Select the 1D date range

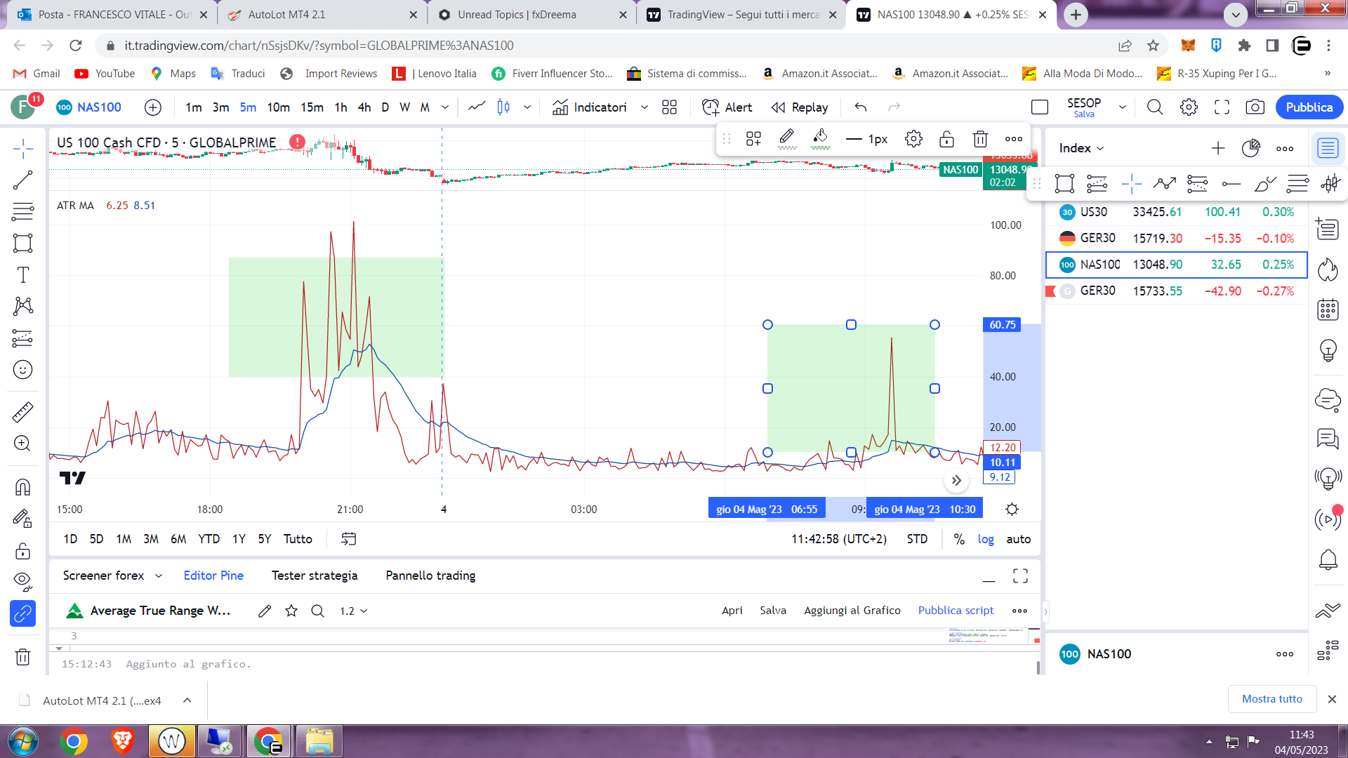[70, 539]
